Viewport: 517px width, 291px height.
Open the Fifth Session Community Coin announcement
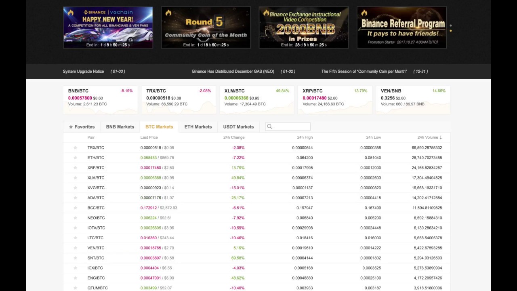[x=374, y=71]
